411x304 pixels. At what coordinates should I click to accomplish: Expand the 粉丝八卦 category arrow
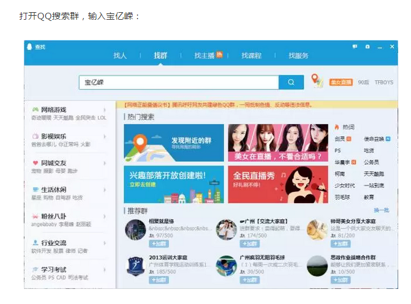(x=105, y=216)
